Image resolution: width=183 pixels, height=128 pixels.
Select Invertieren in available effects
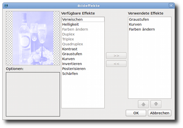83,64
